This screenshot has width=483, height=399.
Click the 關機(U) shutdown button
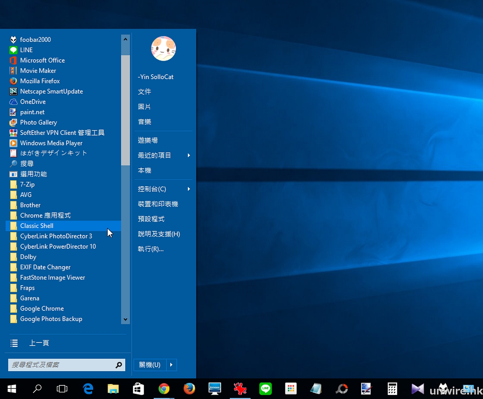[x=150, y=365]
